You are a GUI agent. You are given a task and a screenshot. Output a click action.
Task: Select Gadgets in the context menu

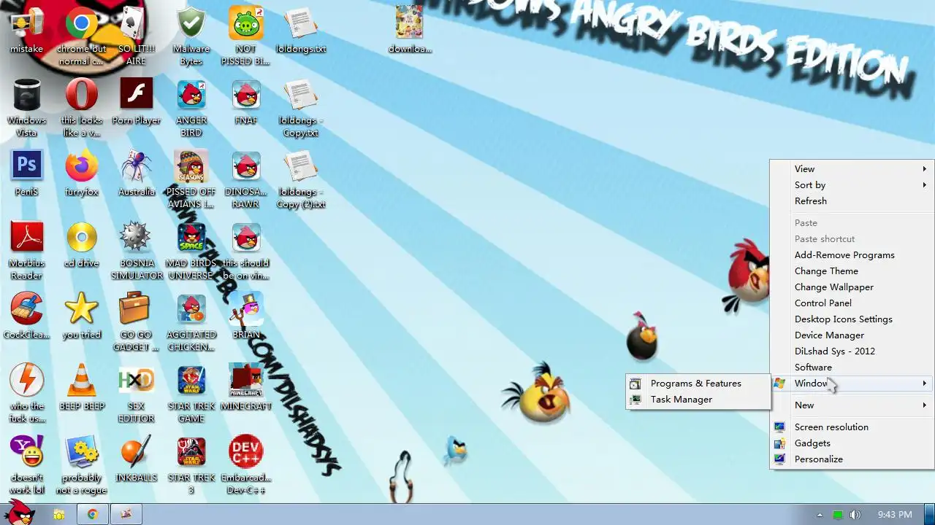click(x=852, y=443)
